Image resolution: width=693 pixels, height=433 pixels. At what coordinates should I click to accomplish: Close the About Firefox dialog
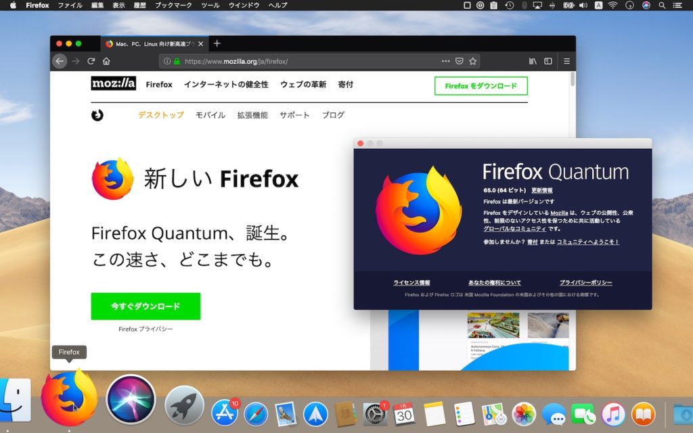click(x=360, y=143)
